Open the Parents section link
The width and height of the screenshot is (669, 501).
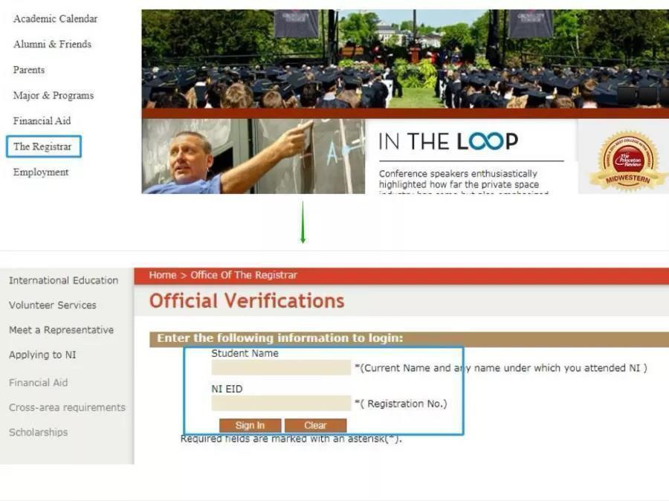(x=28, y=70)
